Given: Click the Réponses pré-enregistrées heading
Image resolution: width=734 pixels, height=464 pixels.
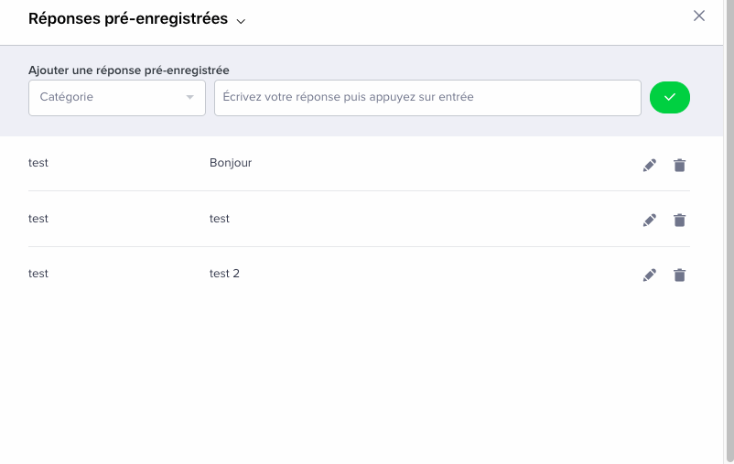Looking at the screenshot, I should tap(128, 18).
